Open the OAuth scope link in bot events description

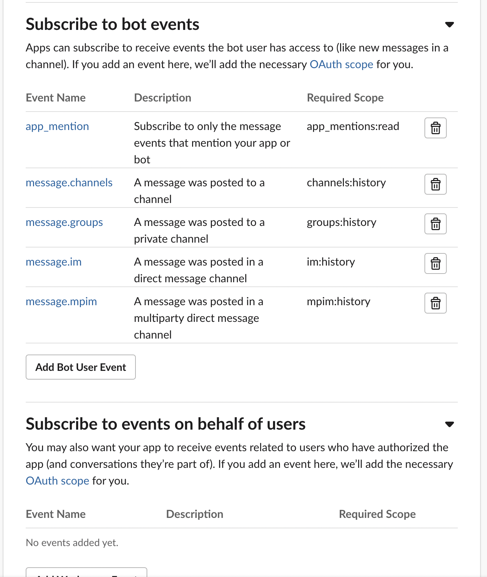[341, 64]
